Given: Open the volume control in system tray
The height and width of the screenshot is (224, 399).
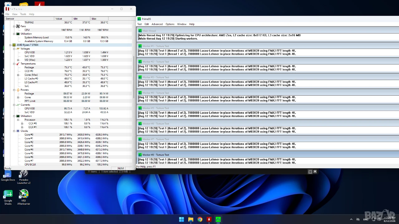Looking at the screenshot, I should coord(379,219).
